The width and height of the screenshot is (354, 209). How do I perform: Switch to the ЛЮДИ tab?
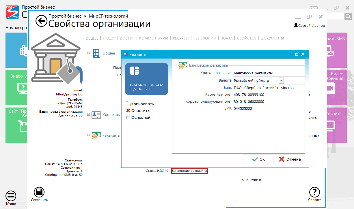pos(109,38)
